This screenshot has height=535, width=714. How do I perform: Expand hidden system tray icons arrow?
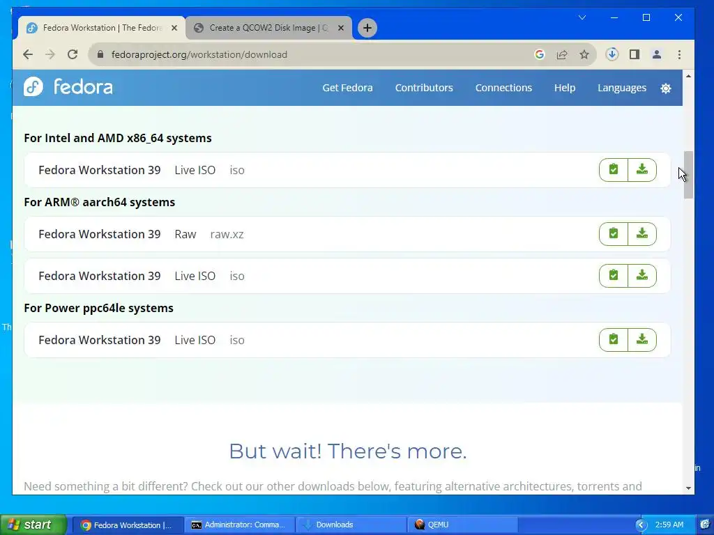[x=641, y=525]
